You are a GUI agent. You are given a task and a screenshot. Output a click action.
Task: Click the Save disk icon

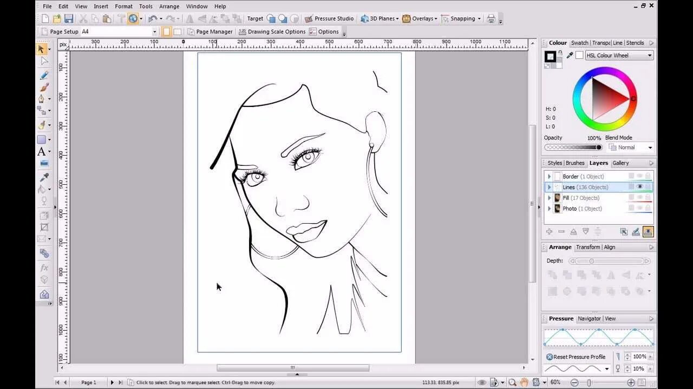[69, 18]
